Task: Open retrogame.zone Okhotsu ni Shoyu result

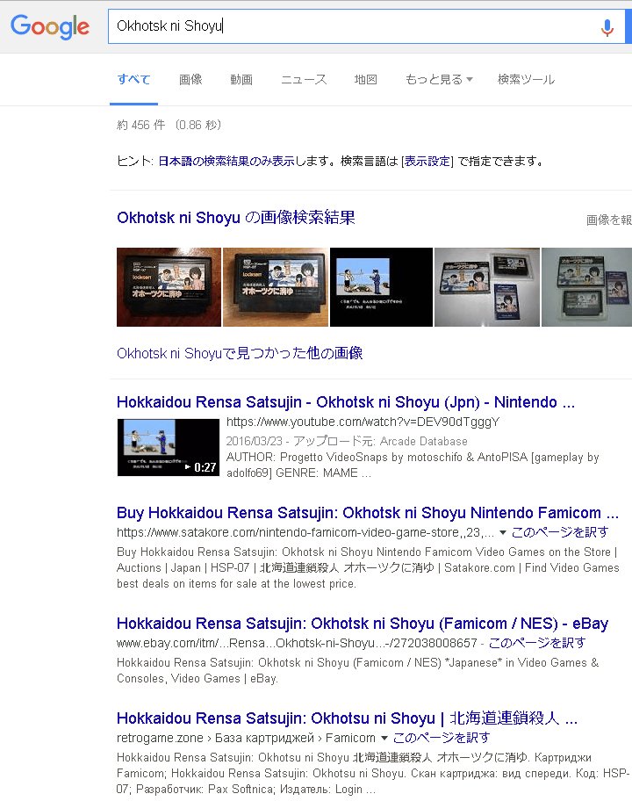Action: pyautogui.click(x=347, y=718)
